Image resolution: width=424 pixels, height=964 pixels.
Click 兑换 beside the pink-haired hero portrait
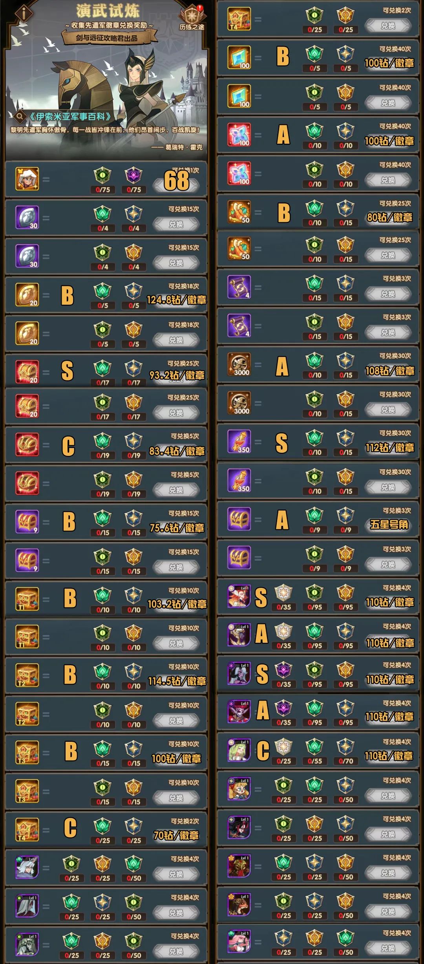coord(388,948)
